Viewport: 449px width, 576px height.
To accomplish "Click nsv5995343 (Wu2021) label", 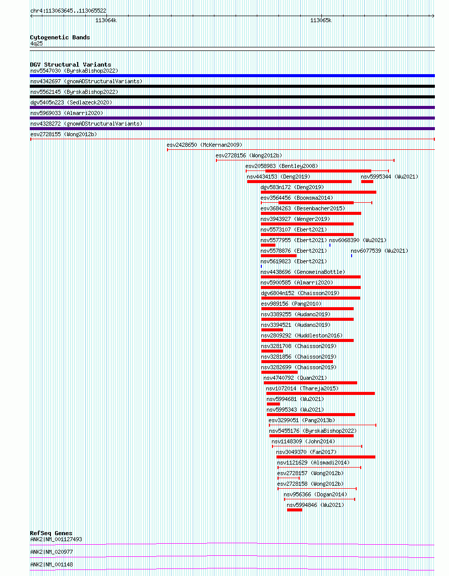I will pos(296,411).
